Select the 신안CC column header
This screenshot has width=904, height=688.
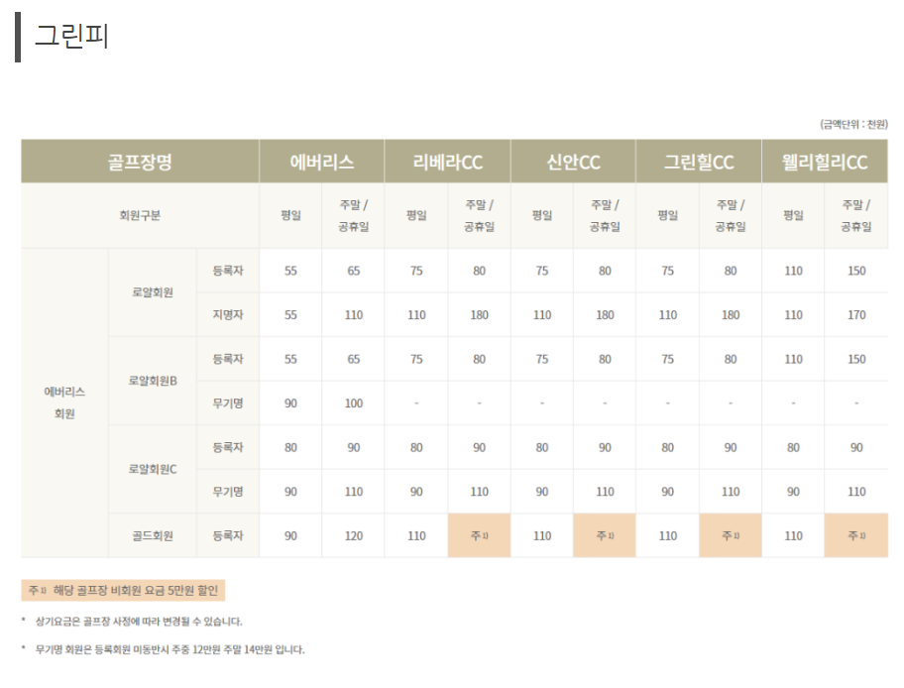[573, 162]
